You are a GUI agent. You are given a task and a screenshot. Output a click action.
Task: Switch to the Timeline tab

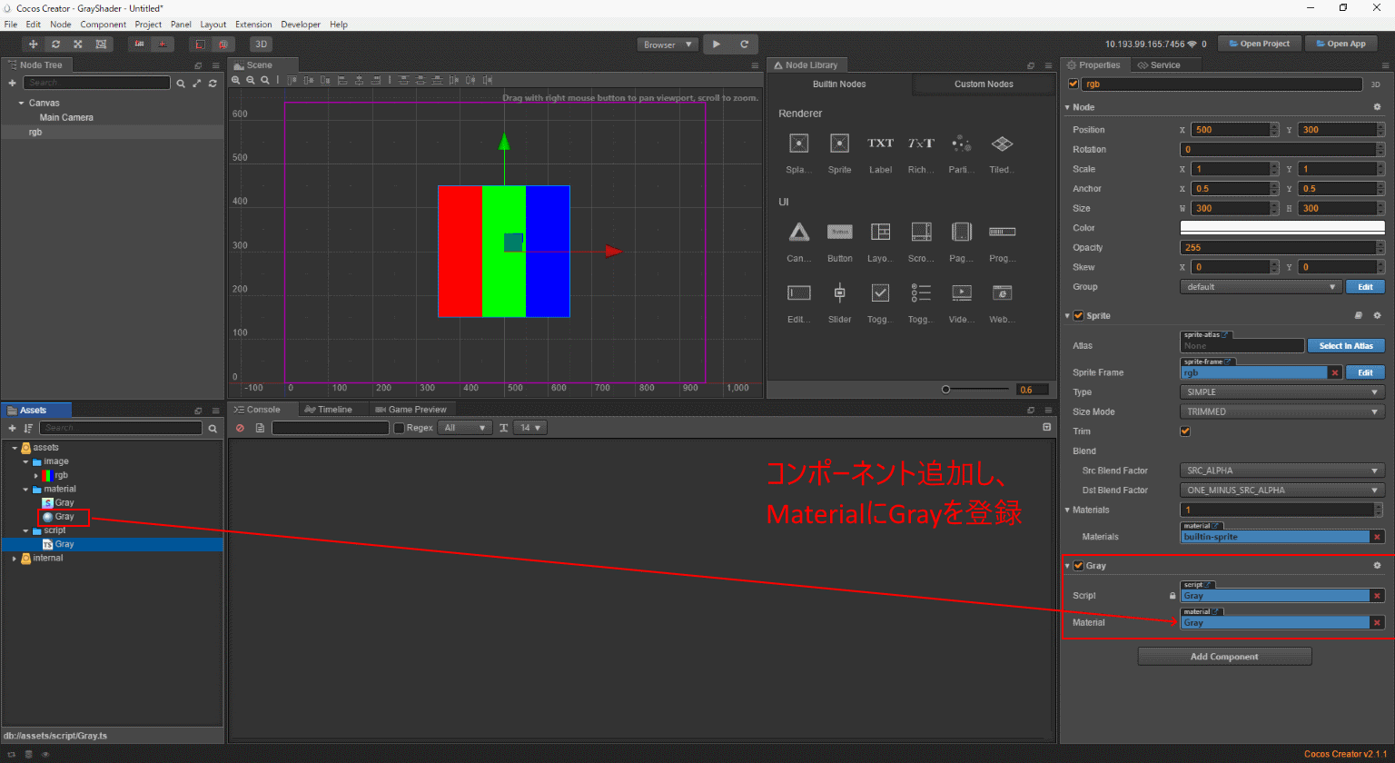[329, 410]
